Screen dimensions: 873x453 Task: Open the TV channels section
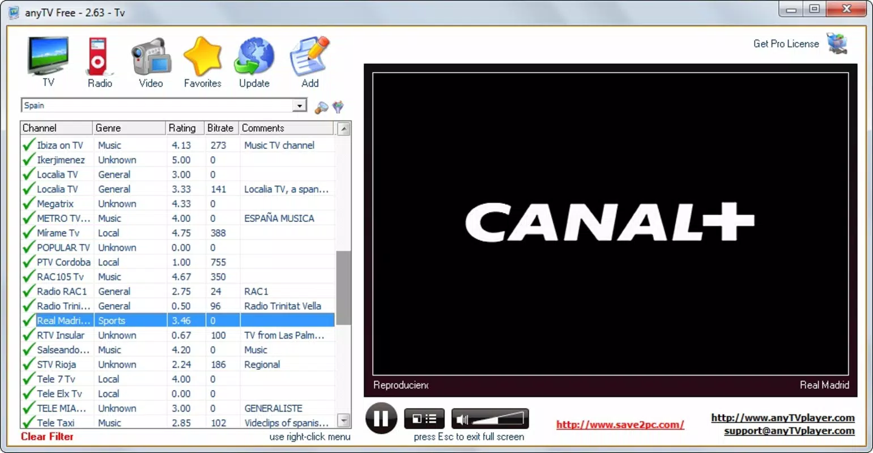click(48, 62)
